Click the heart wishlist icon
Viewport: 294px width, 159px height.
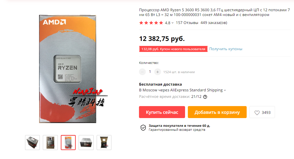(257, 113)
